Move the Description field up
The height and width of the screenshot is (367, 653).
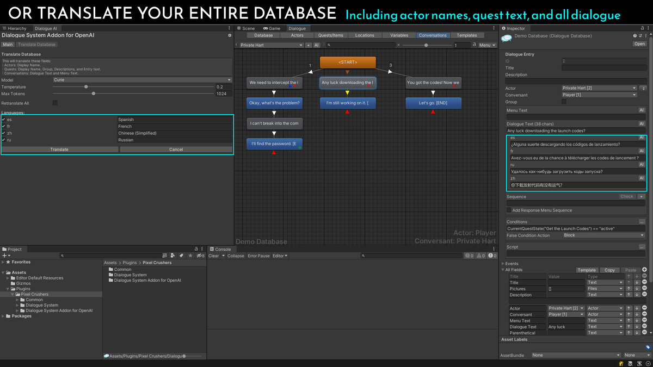point(629,295)
